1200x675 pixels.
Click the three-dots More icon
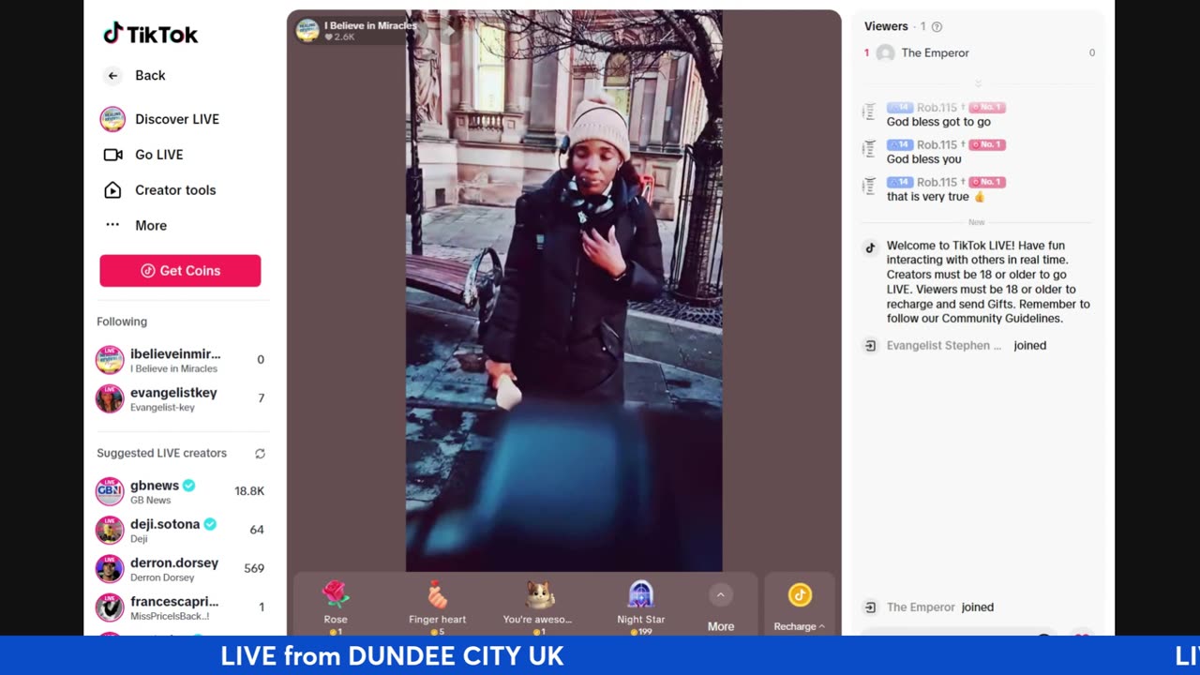point(112,225)
